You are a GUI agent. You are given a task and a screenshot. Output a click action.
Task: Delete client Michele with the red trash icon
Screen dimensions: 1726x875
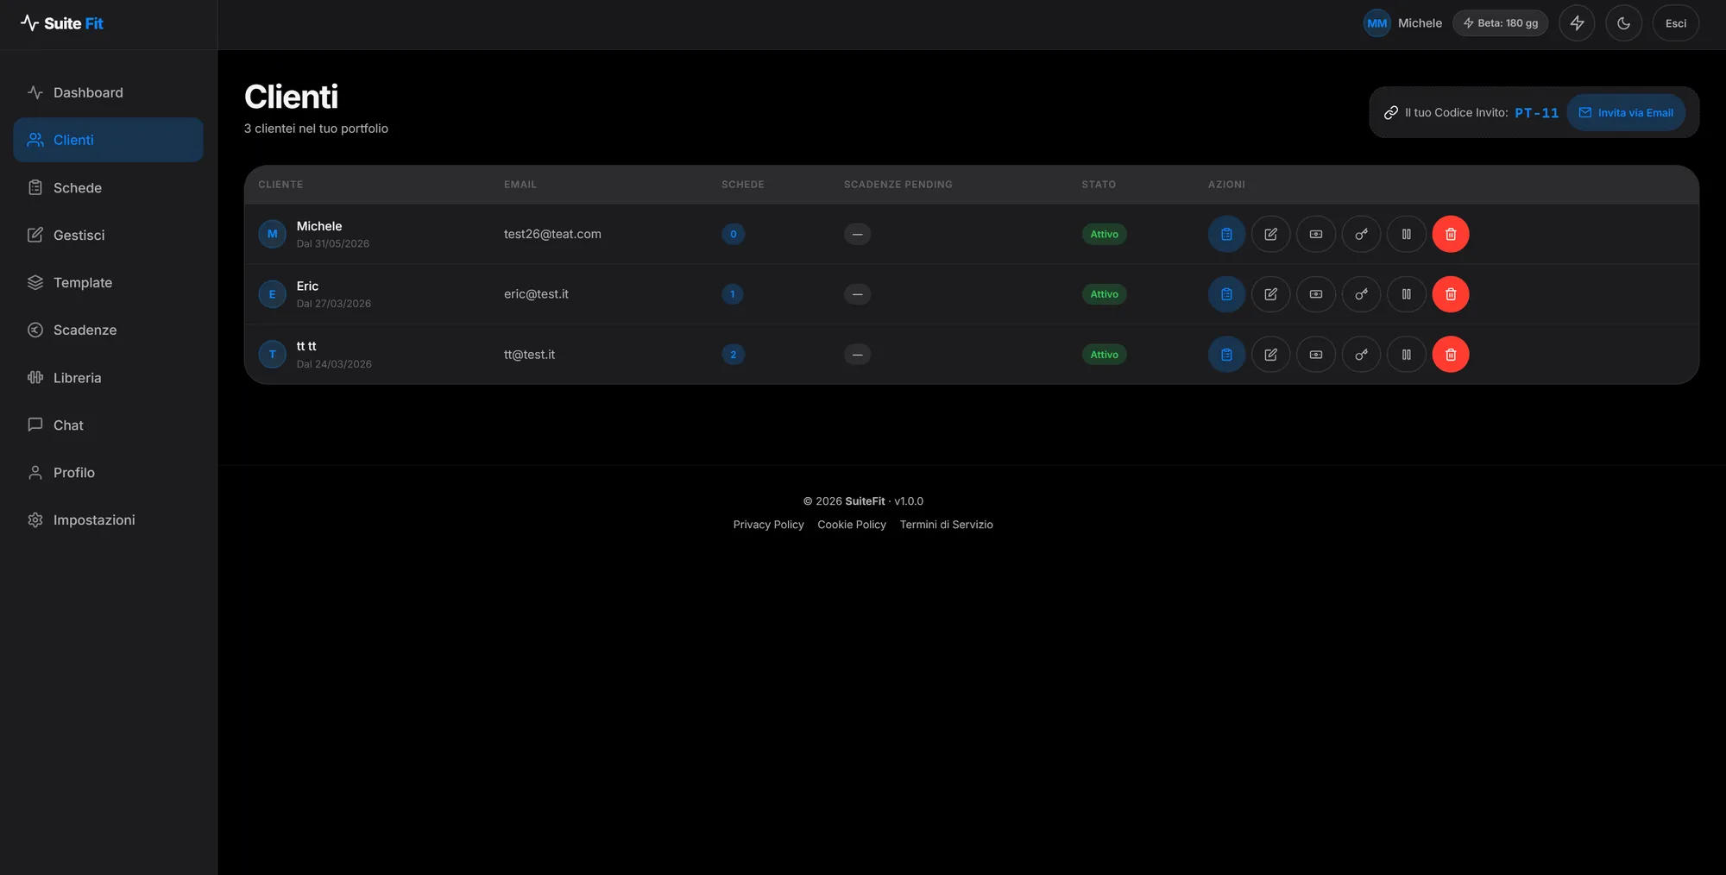pyautogui.click(x=1451, y=234)
